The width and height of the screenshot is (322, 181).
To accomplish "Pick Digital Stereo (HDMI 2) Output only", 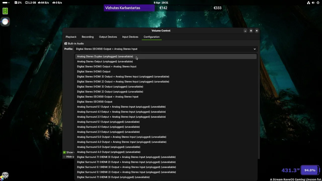I will 166,92.
